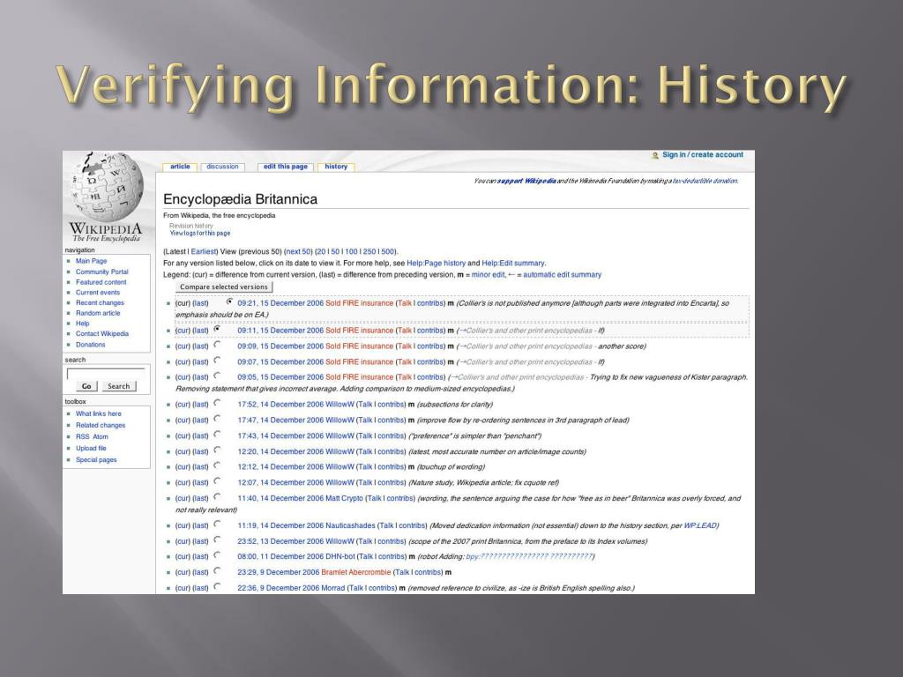
Task: Show 20 revisions per page
Action: pos(321,251)
